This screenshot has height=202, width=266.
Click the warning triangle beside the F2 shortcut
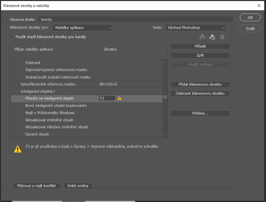(119, 98)
